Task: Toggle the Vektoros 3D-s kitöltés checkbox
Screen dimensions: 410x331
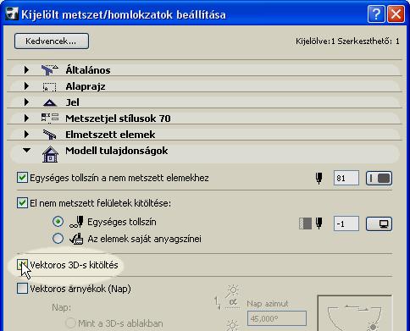Action: coord(22,265)
